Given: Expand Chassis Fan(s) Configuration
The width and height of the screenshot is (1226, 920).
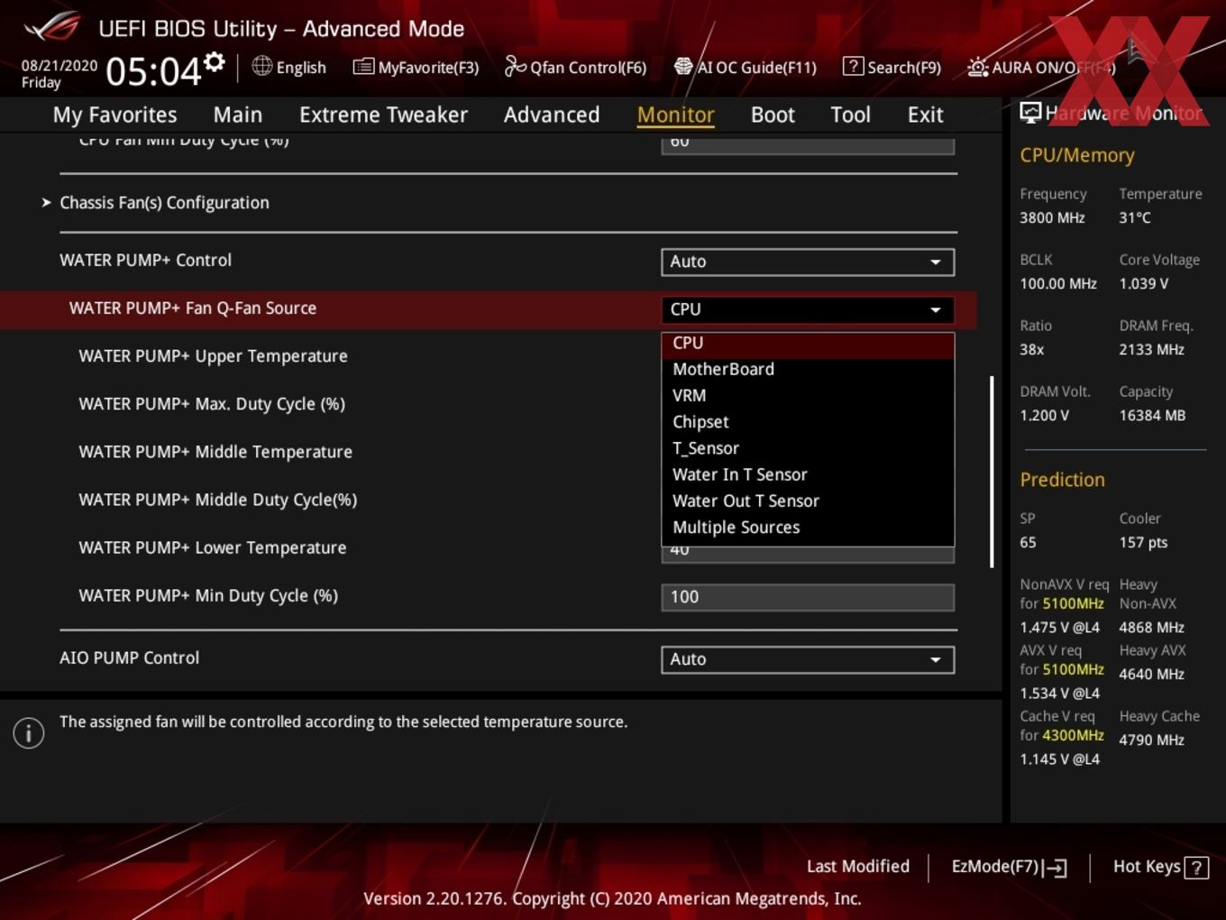Looking at the screenshot, I should tap(164, 203).
